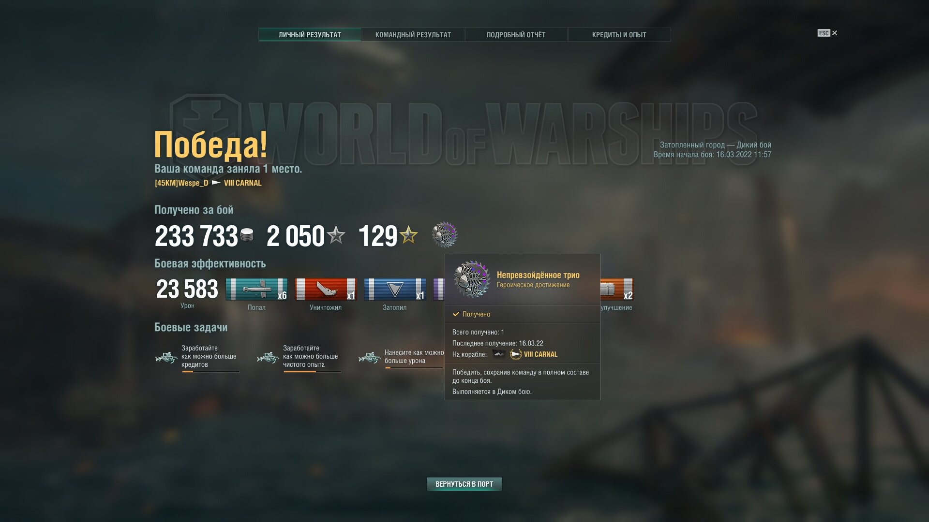Image resolution: width=929 pixels, height=522 pixels.
Task: Click fish icon of pure XP mission
Action: pos(268,358)
